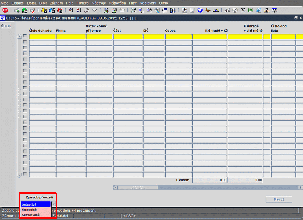Open the Dotaz menu
Viewport: 303px width, 220px height.
point(32,3)
